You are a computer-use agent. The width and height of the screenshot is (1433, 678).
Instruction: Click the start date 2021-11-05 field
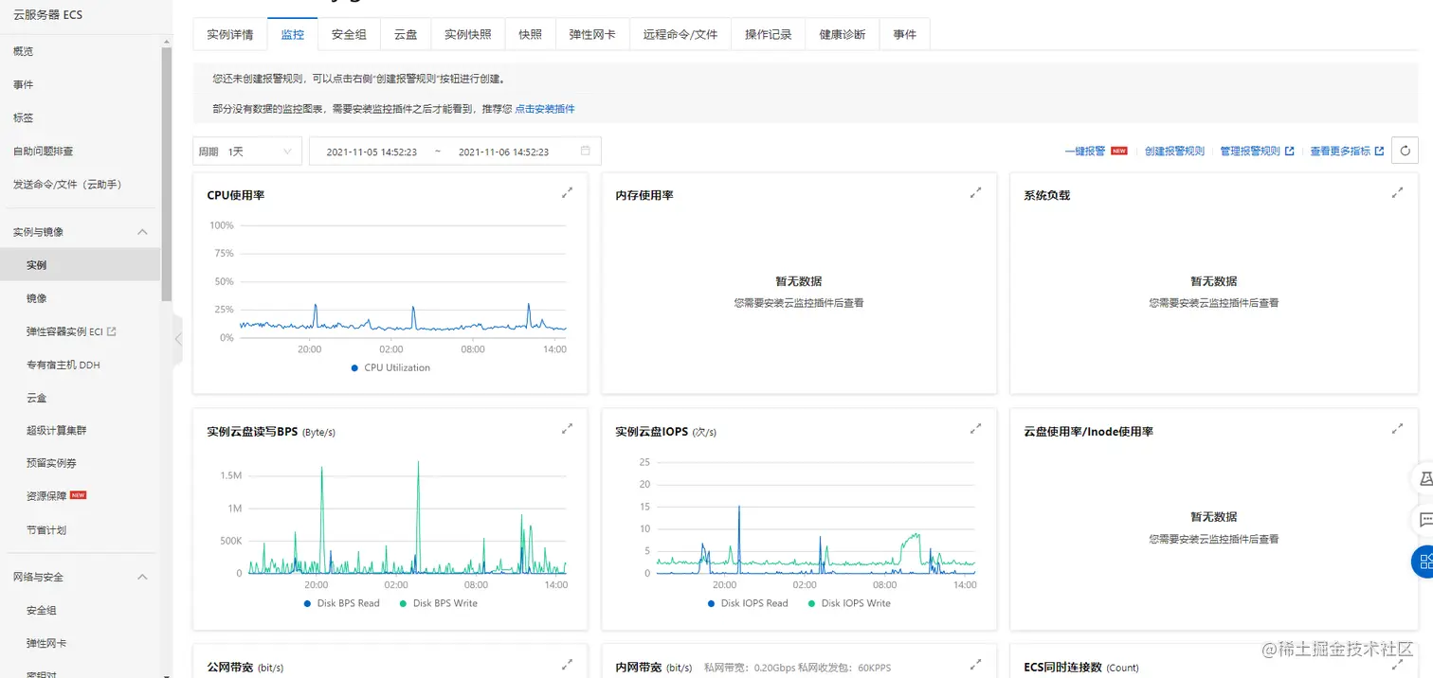pyautogui.click(x=372, y=152)
